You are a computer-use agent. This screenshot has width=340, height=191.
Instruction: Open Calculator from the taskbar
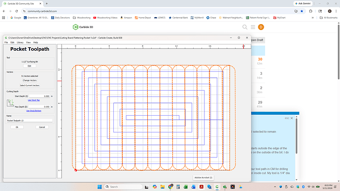point(178,187)
